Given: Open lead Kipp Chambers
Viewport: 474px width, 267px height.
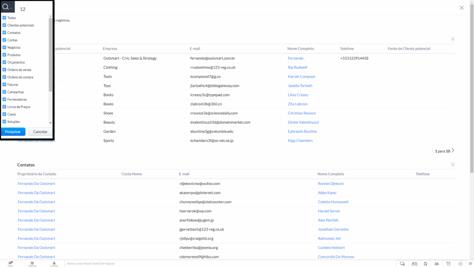Looking at the screenshot, I should pyautogui.click(x=300, y=141).
